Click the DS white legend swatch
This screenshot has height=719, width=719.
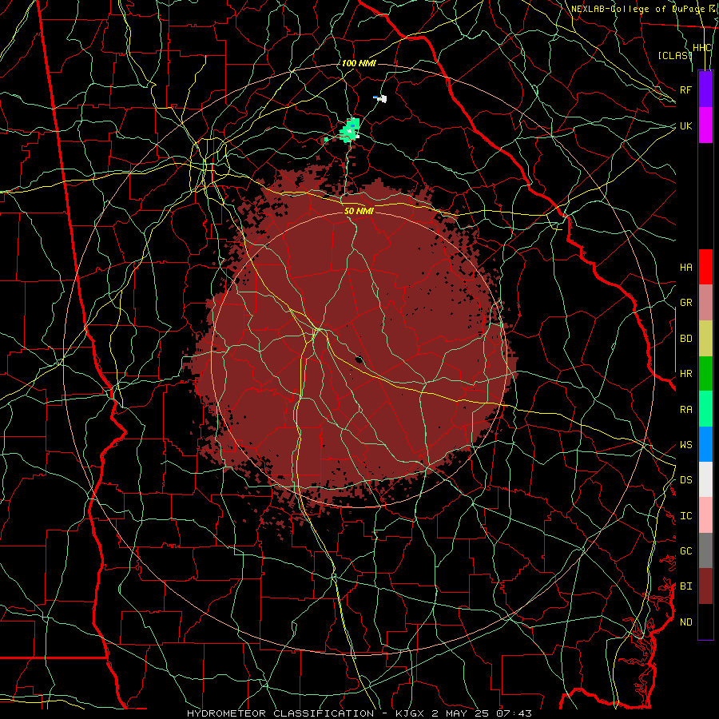pyautogui.click(x=705, y=479)
